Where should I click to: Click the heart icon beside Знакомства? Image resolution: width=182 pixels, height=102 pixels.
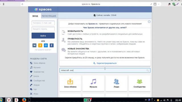coord(31,72)
